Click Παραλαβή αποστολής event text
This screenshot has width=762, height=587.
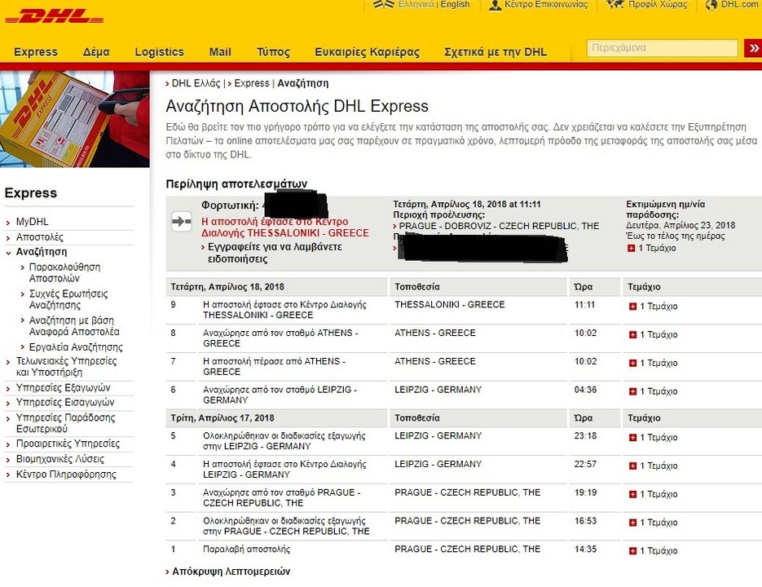click(x=246, y=549)
